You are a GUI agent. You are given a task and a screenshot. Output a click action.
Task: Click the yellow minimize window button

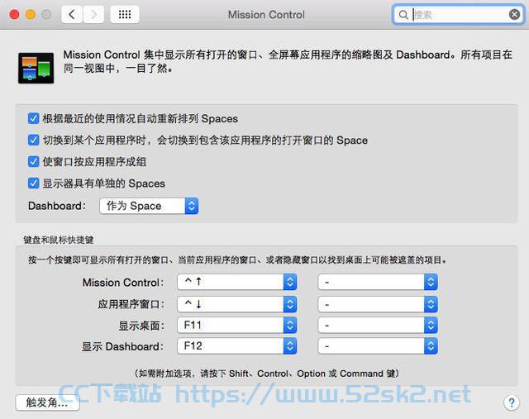click(x=31, y=15)
